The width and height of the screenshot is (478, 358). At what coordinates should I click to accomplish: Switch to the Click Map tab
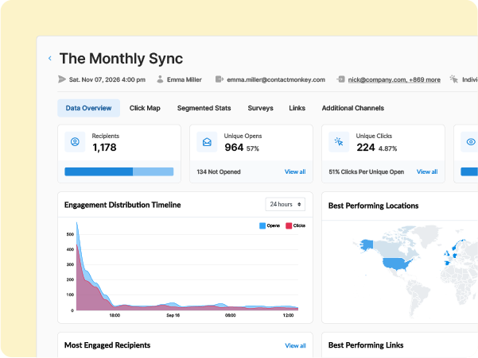[x=145, y=108]
